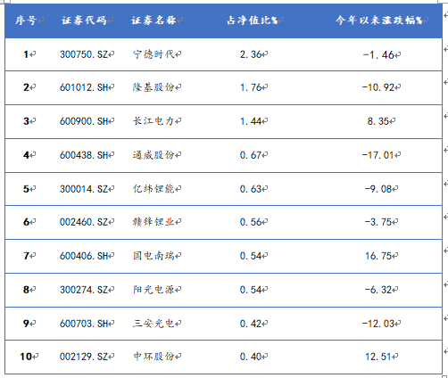This screenshot has height=378, width=448.
Task: Click the value -6.32
Action: (378, 290)
